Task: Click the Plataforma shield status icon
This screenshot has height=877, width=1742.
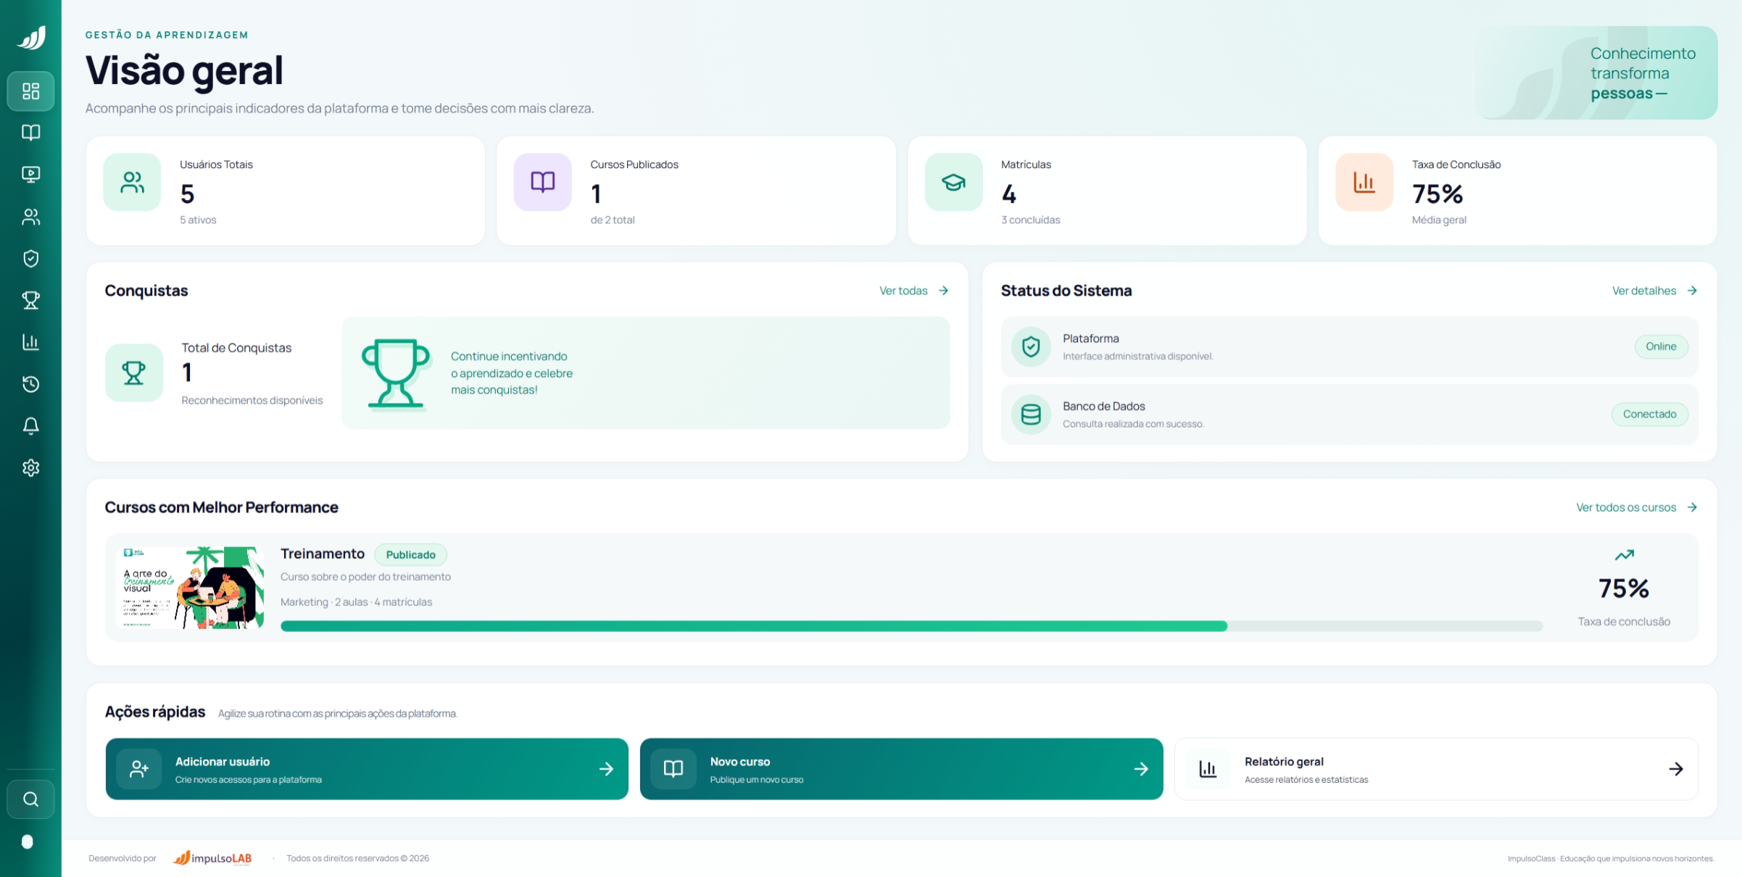Action: click(1031, 347)
